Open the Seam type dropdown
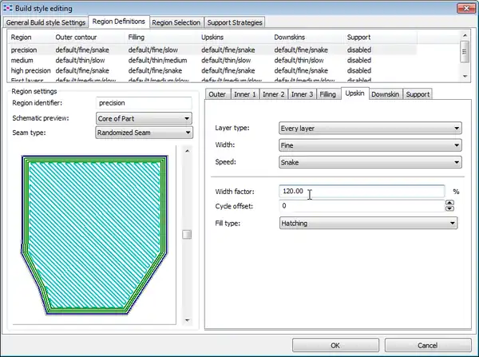This screenshot has height=357, width=479. [144, 133]
